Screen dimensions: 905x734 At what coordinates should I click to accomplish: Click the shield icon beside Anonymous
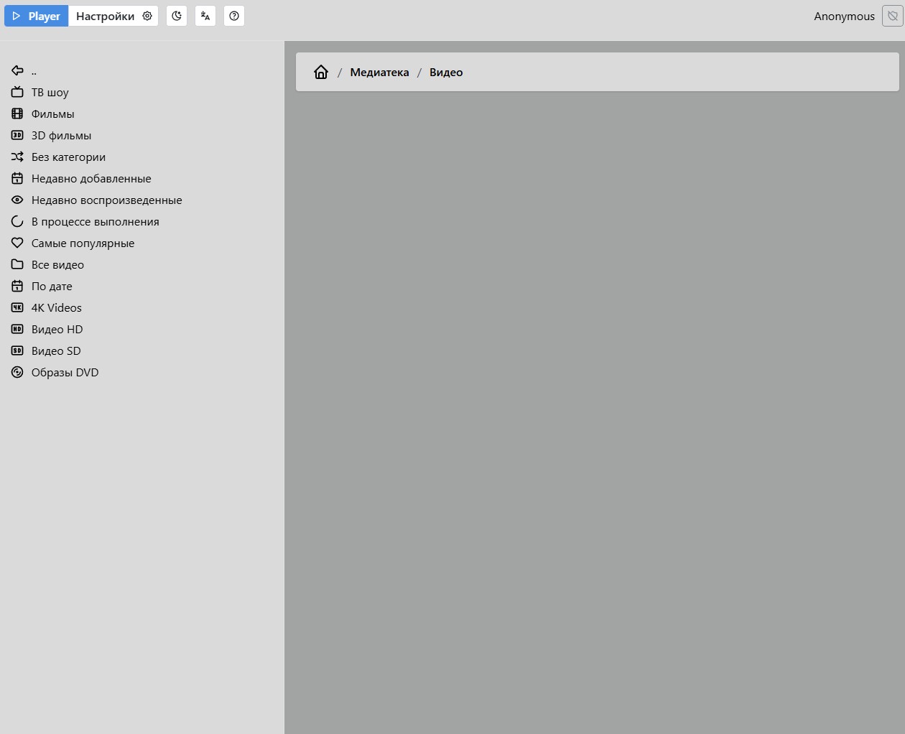pos(892,16)
